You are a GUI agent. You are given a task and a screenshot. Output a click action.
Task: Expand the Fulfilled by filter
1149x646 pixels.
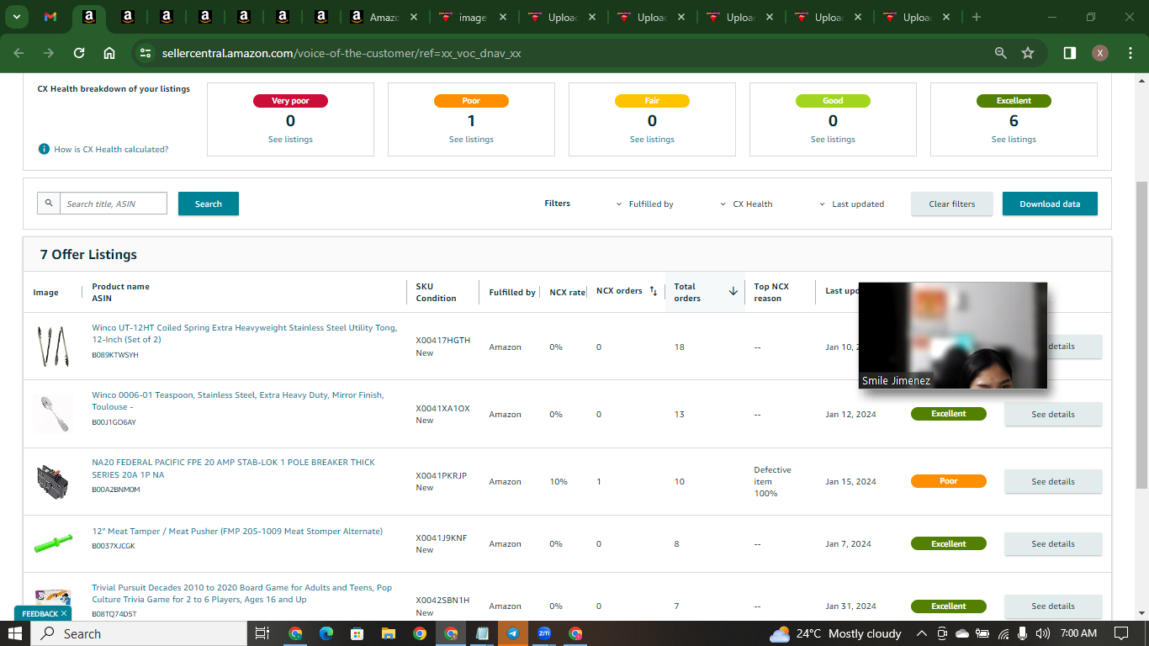pos(645,204)
